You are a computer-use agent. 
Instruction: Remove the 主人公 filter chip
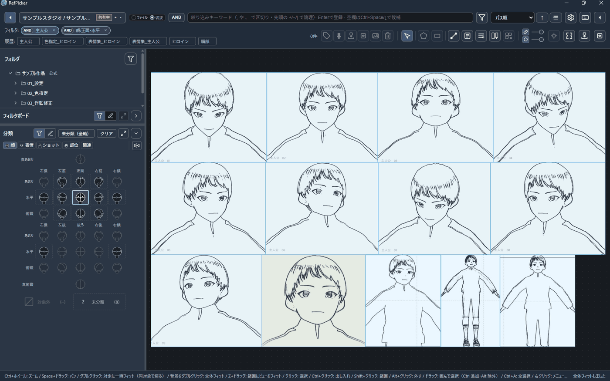point(54,30)
